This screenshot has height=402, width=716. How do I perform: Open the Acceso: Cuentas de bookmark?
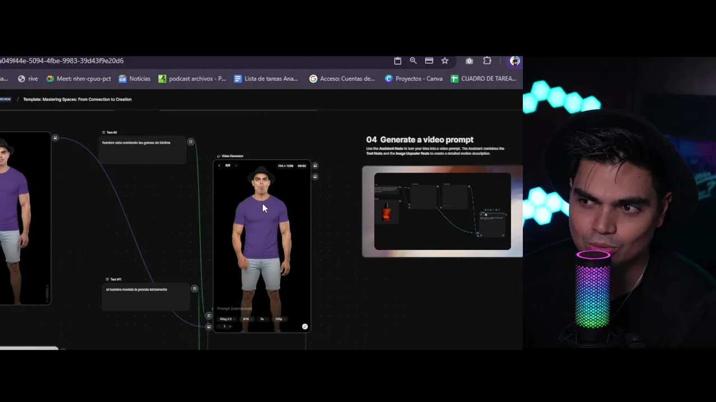tap(342, 79)
